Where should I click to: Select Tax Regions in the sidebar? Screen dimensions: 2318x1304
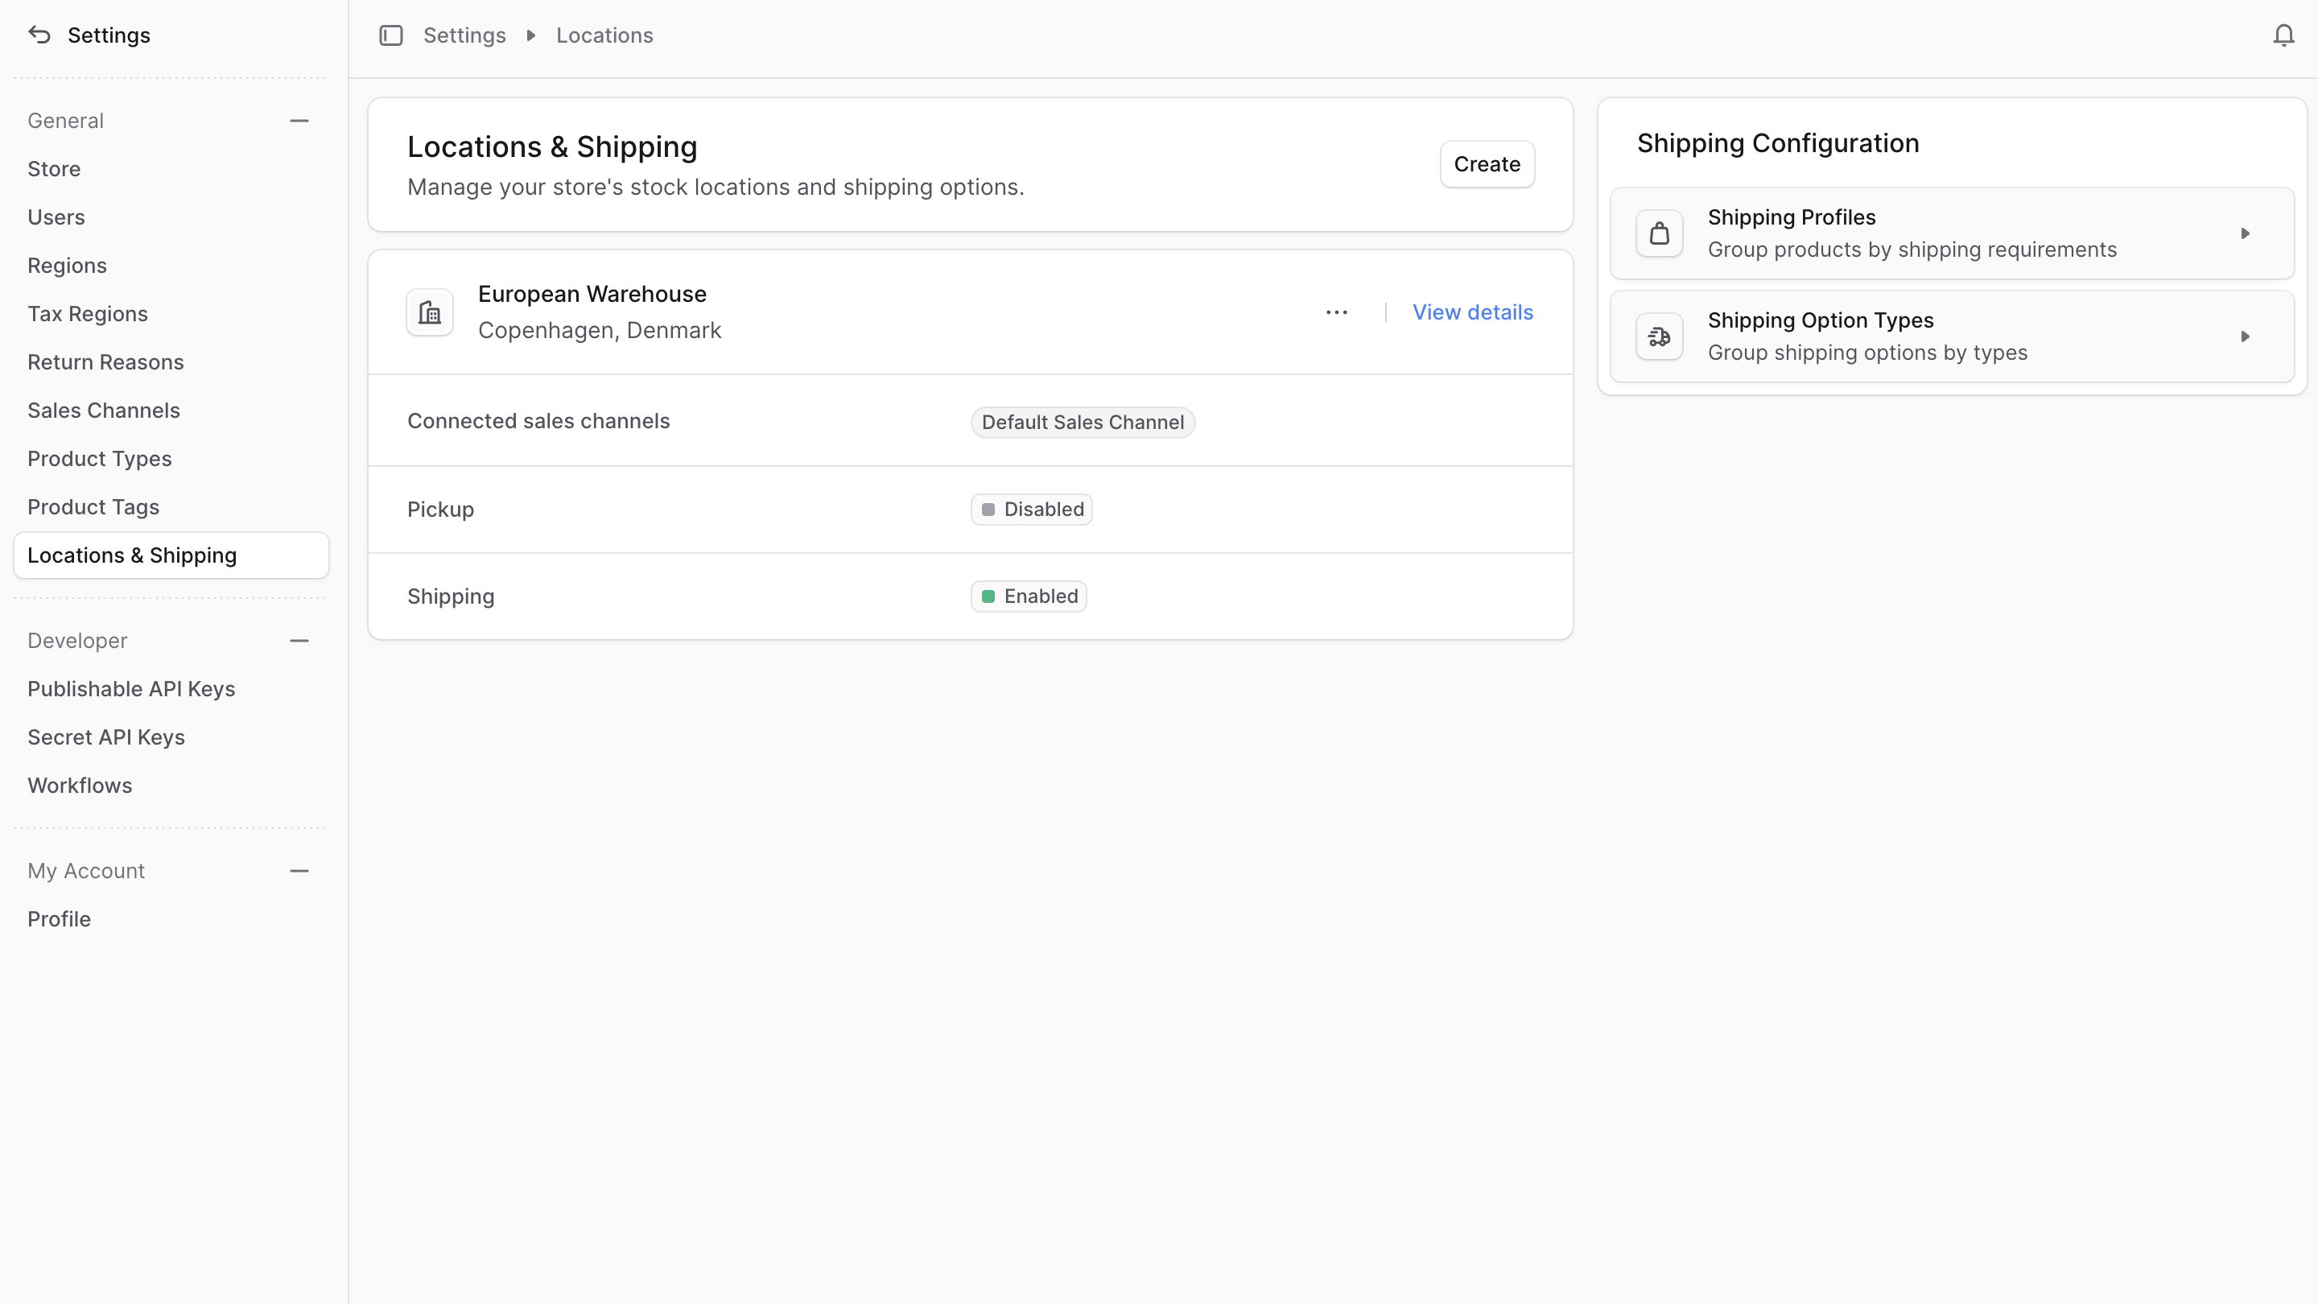click(x=87, y=313)
